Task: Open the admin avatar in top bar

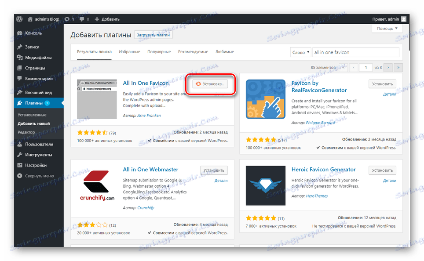Action: pyautogui.click(x=404, y=19)
